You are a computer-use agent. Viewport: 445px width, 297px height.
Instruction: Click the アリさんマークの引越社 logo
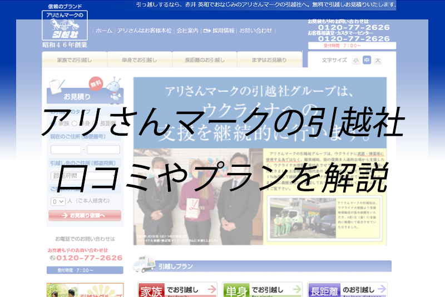point(65,26)
